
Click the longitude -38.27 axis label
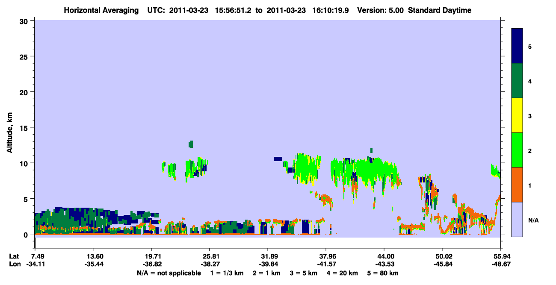pyautogui.click(x=209, y=264)
